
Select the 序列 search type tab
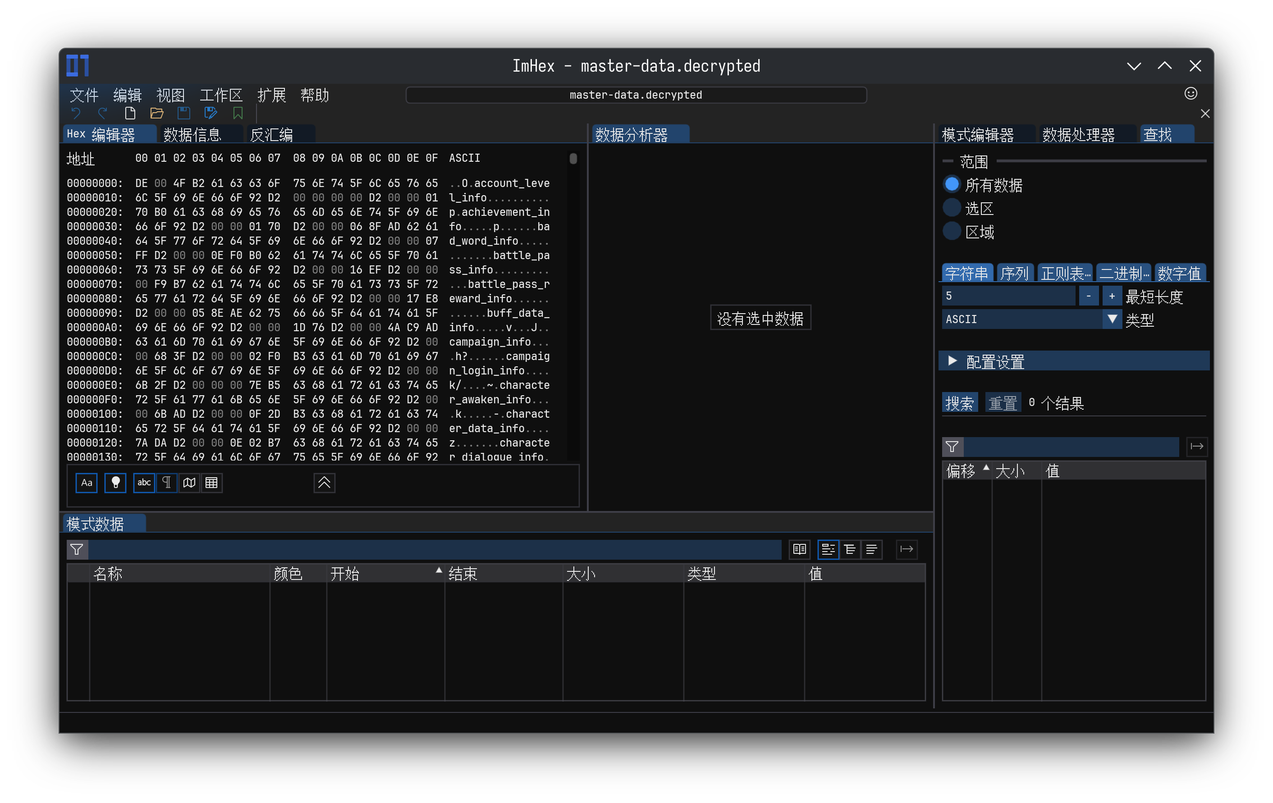[x=1015, y=273]
